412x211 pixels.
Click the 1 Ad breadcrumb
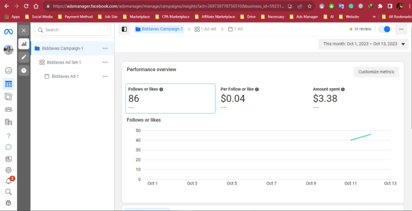235,29
